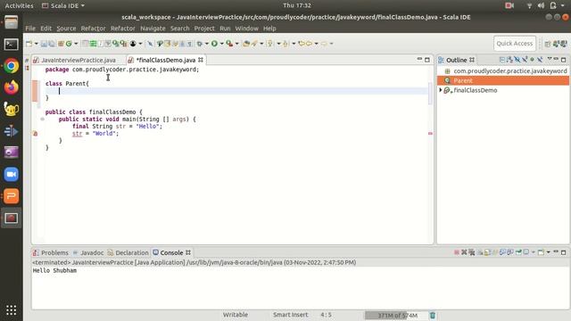The image size is (571, 321).
Task: Switch to the Scala perspective icon
Action: click(556, 44)
